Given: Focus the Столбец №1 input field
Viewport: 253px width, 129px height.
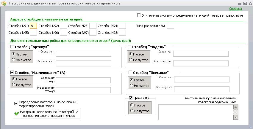Looking at the screenshot, I should click(x=33, y=26).
